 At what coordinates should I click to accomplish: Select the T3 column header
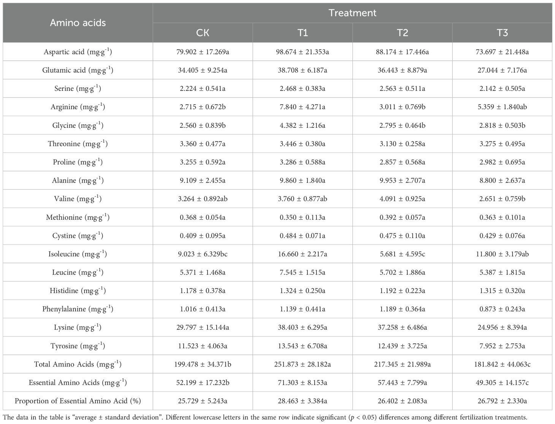pyautogui.click(x=503, y=33)
